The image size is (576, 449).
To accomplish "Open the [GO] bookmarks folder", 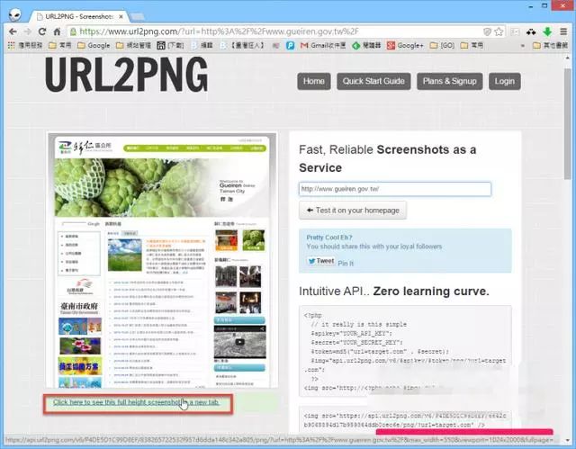I will [441, 45].
